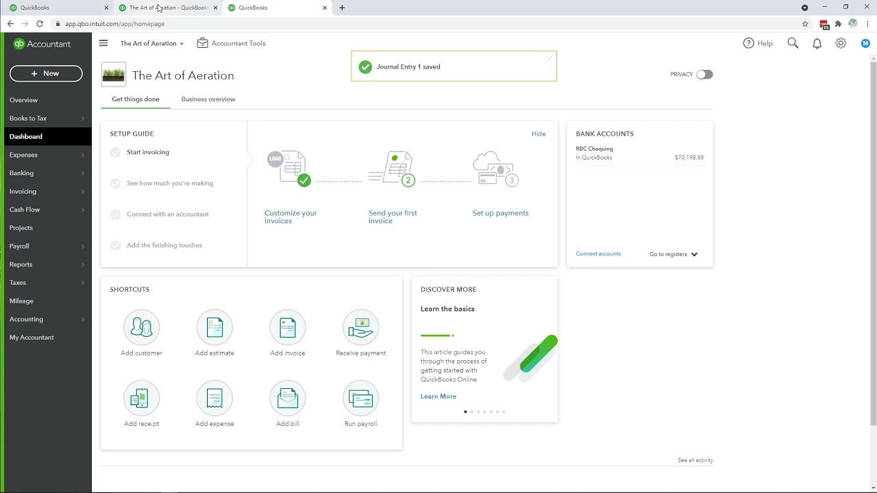
Task: Switch to Business overview tab
Action: (x=208, y=99)
